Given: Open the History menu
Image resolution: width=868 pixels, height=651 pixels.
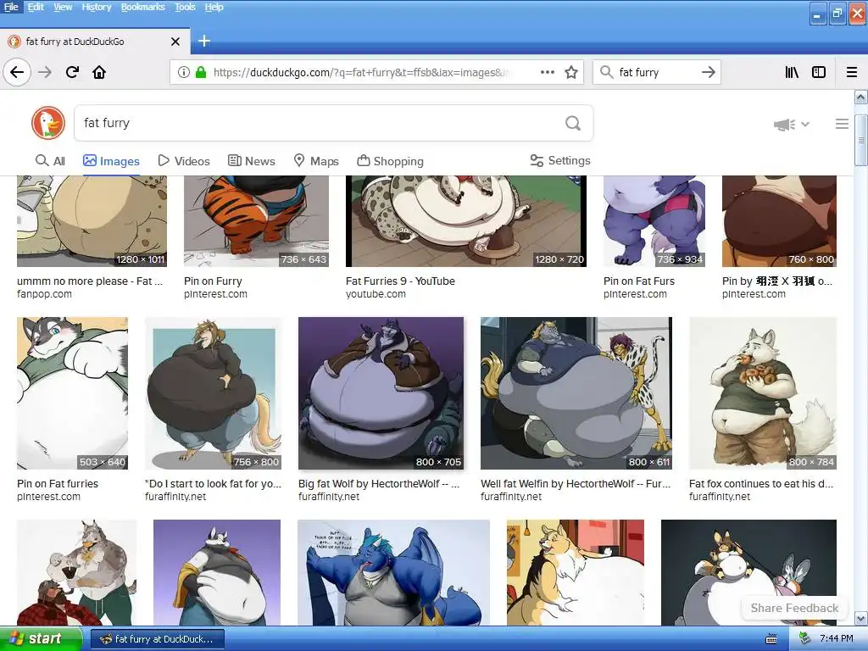Looking at the screenshot, I should 97,7.
